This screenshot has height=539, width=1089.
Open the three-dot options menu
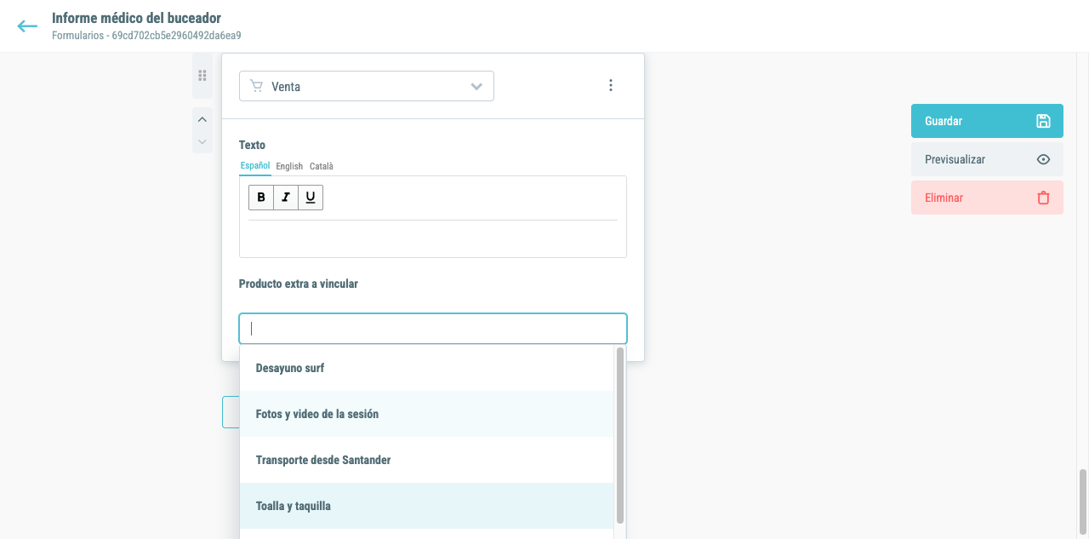610,85
